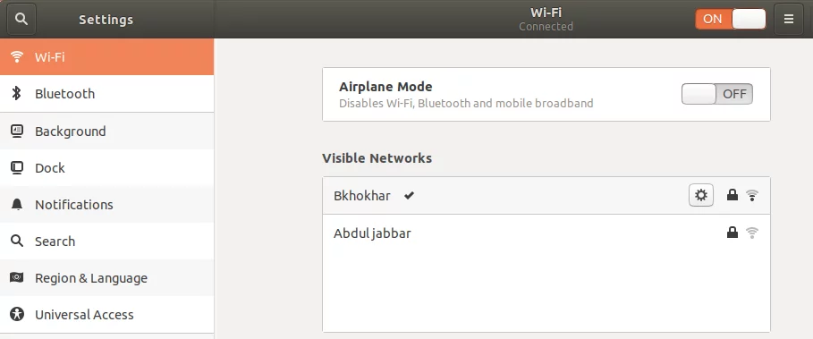Open Notifications settings
Image resolution: width=813 pixels, height=339 pixels.
coord(106,205)
